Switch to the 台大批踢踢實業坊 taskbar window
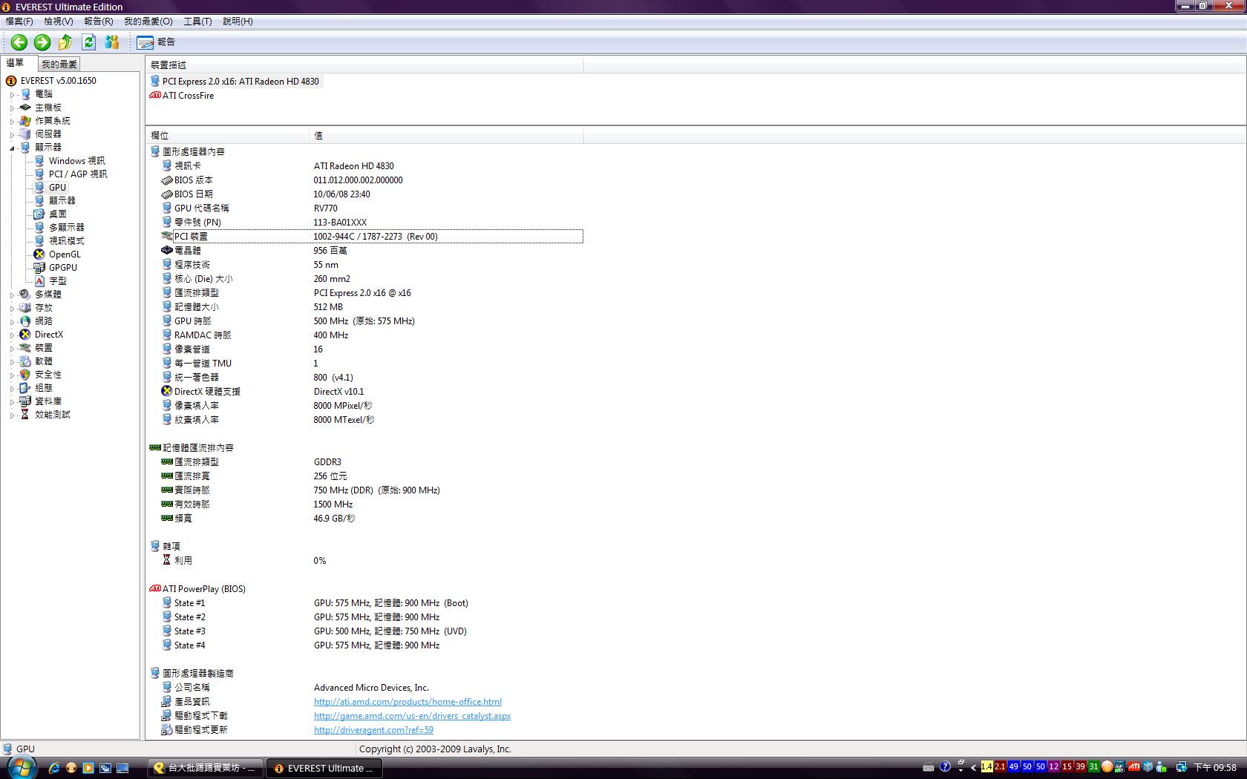1247x779 pixels. [x=206, y=768]
